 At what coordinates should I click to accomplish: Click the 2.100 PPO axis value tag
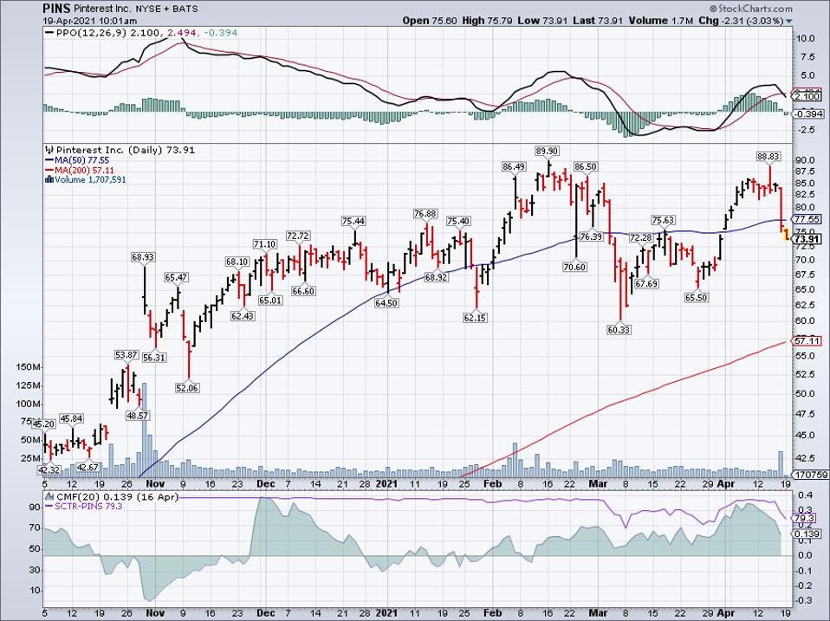point(807,97)
